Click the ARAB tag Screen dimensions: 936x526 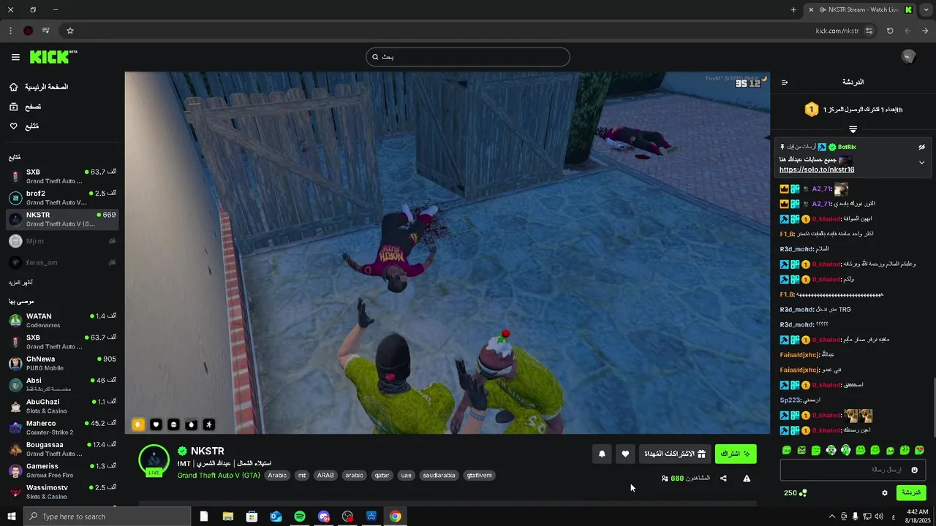[x=325, y=476]
